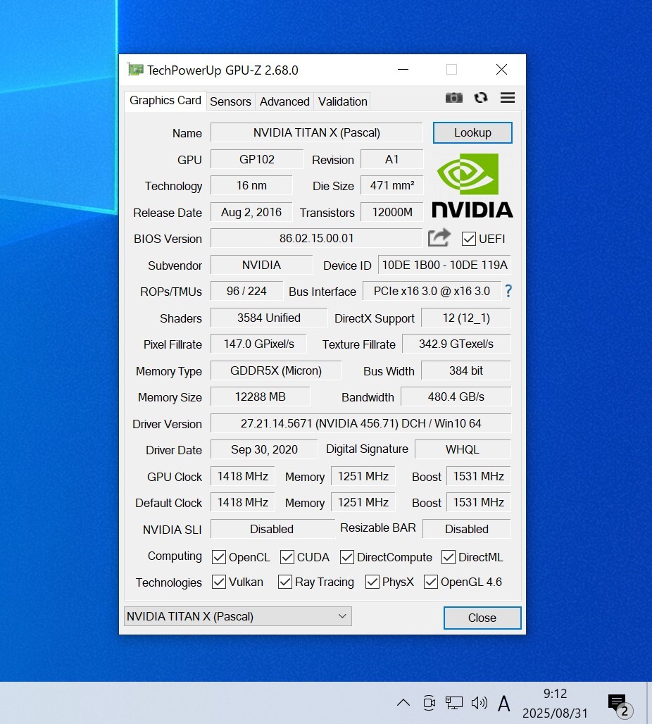Screen dimensions: 652x724
Task: Click the Bus Interface question mark
Action: pos(508,291)
